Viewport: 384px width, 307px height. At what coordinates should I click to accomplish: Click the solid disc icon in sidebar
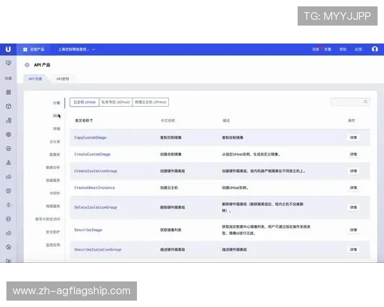pyautogui.click(x=8, y=134)
